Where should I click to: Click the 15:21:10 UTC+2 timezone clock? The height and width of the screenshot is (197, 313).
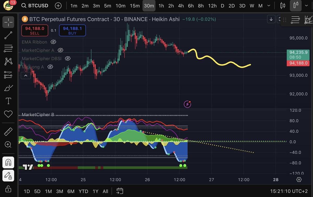290,191
